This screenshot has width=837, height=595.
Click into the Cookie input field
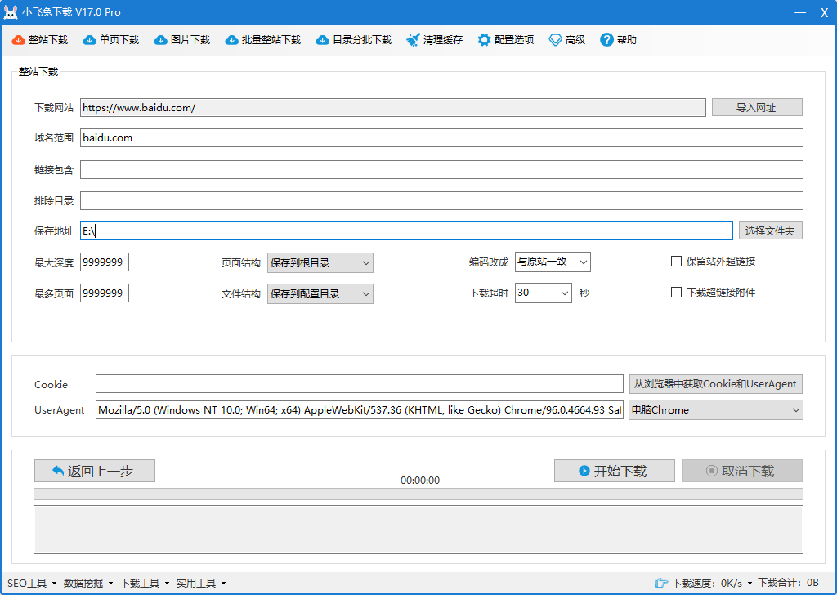359,384
